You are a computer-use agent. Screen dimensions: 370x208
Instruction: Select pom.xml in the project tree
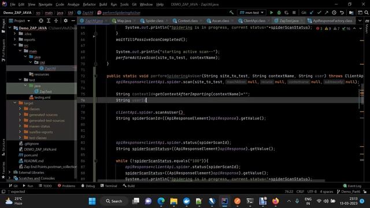[31, 155]
